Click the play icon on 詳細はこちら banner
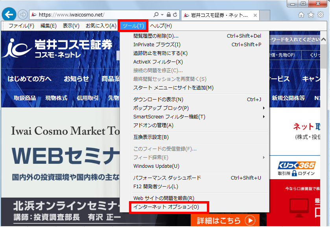The height and width of the screenshot is (227, 330). (x=250, y=220)
